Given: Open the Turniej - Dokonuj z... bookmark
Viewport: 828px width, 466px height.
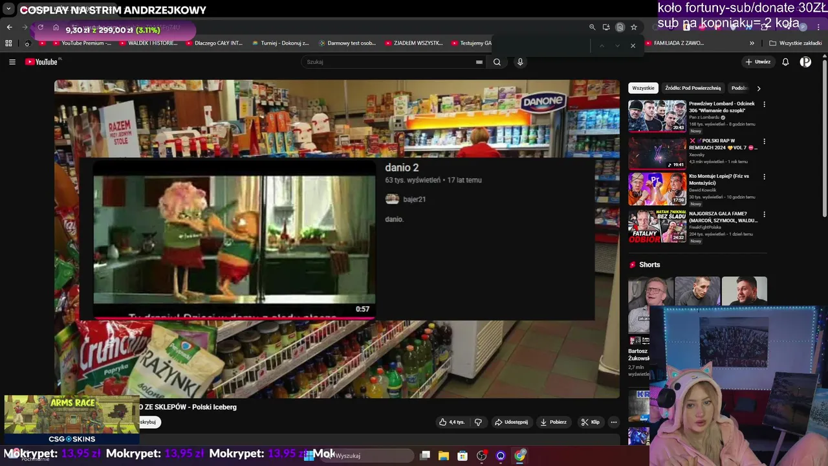Looking at the screenshot, I should [280, 43].
